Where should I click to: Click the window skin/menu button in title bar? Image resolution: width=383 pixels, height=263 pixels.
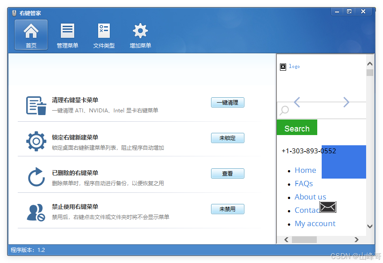coord(349,12)
